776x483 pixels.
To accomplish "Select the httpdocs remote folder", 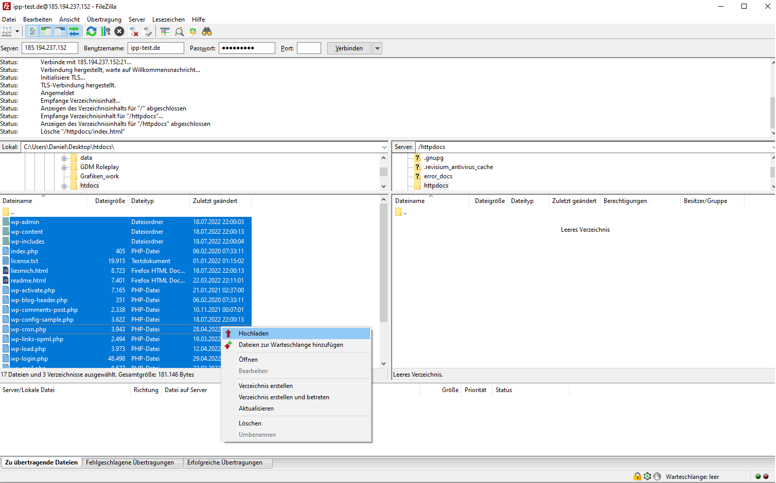I will coord(436,185).
